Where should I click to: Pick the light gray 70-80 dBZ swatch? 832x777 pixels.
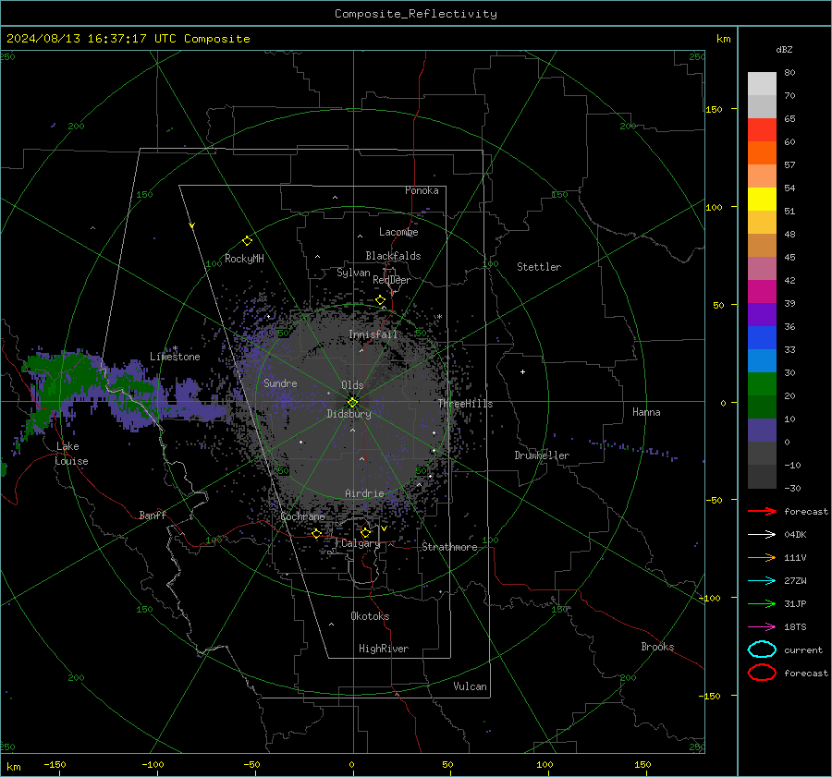(762, 84)
